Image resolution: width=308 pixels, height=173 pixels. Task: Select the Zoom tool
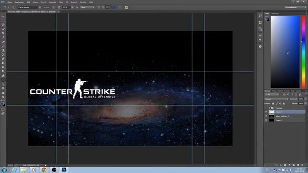point(3,97)
